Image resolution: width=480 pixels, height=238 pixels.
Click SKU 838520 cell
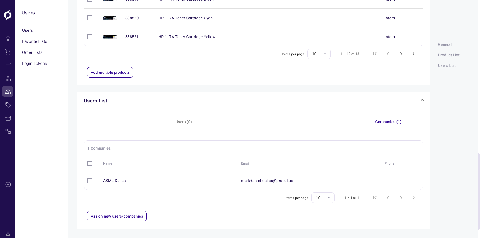[132, 18]
